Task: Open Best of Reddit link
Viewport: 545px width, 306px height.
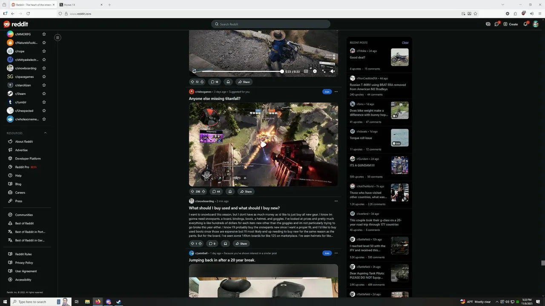Action: [x=24, y=223]
